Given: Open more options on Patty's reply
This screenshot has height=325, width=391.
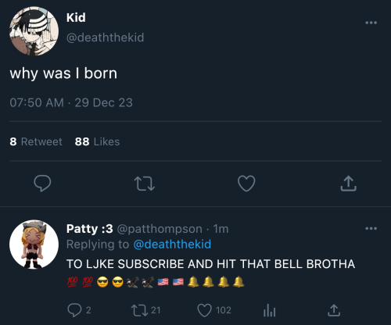Looking at the screenshot, I should point(371,228).
